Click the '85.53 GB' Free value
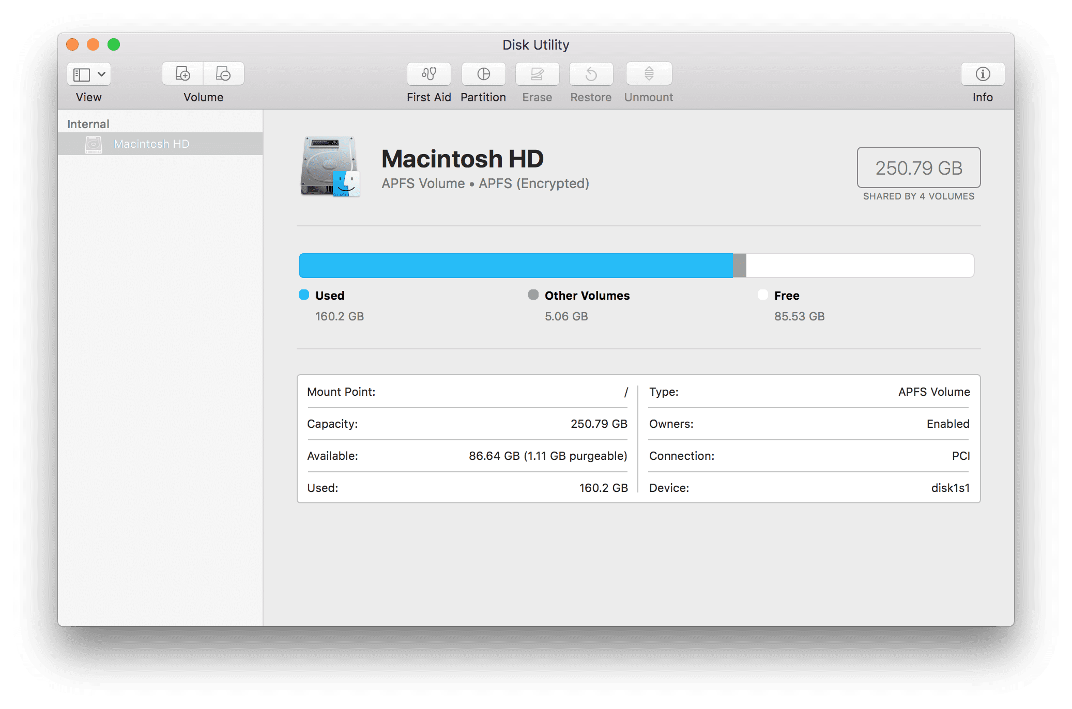 coord(800,316)
